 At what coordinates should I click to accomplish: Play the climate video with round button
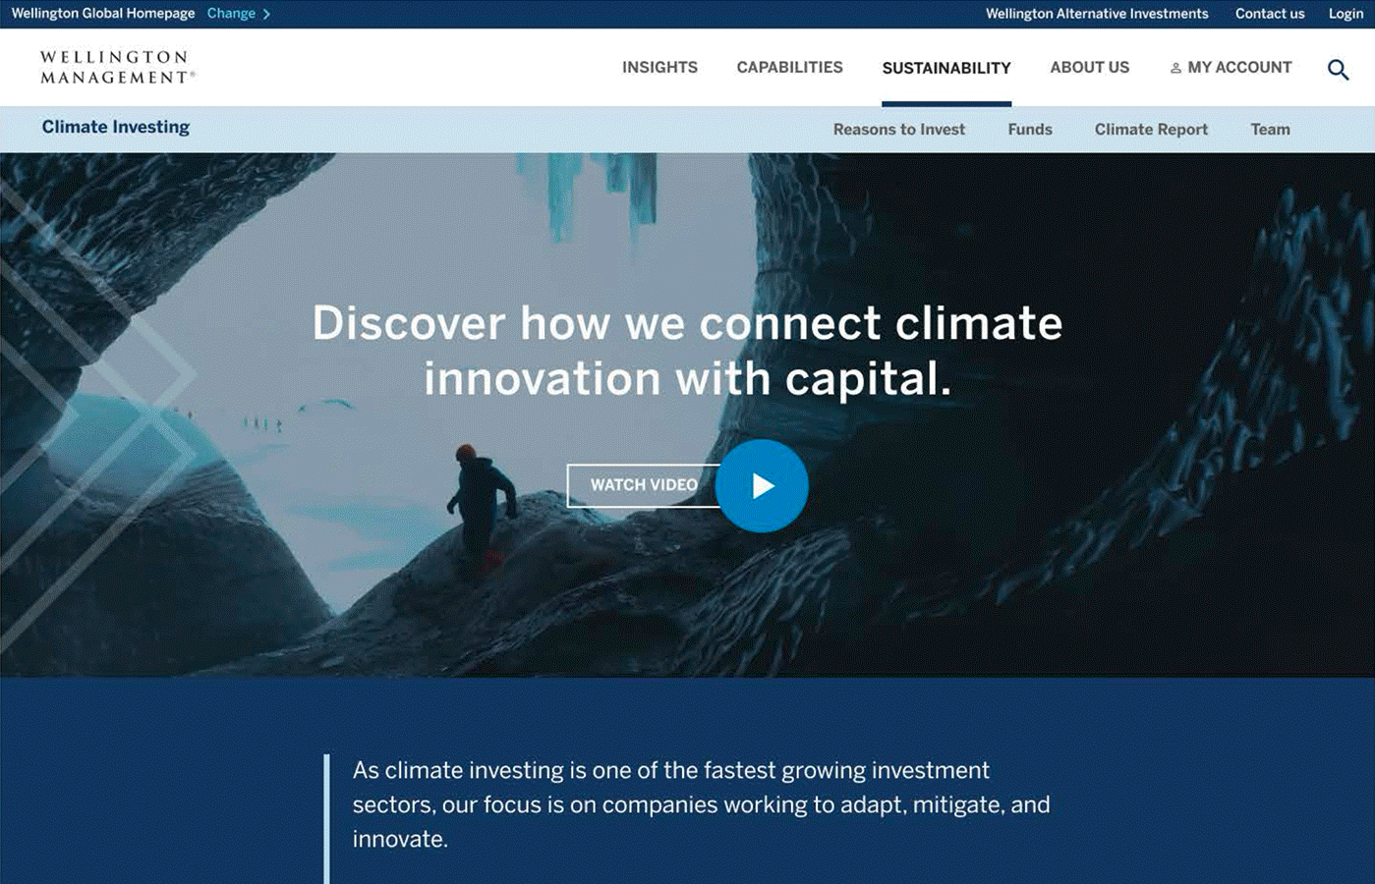click(762, 485)
